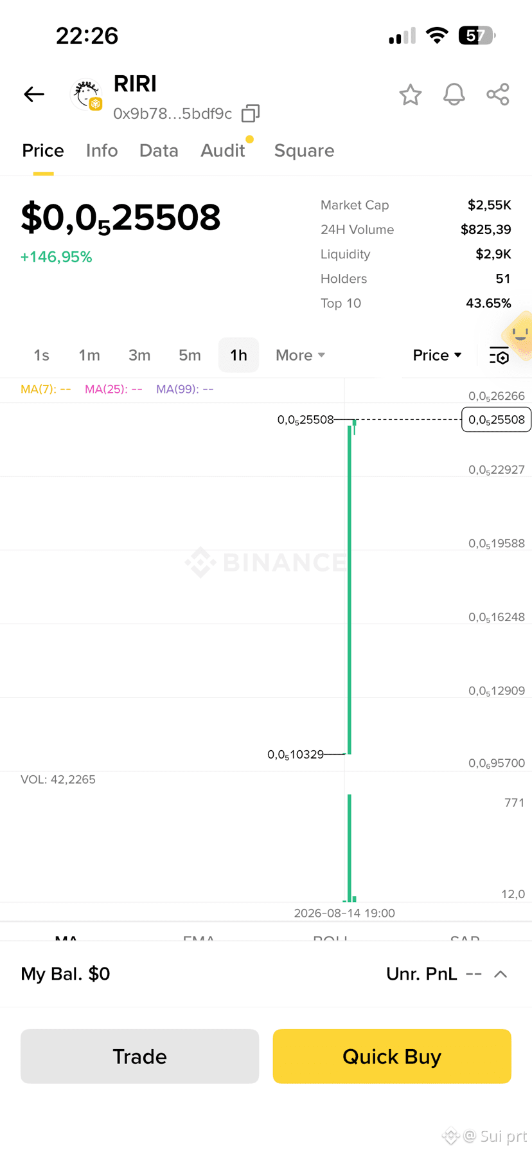Copy the RIRI contract address

tap(251, 114)
